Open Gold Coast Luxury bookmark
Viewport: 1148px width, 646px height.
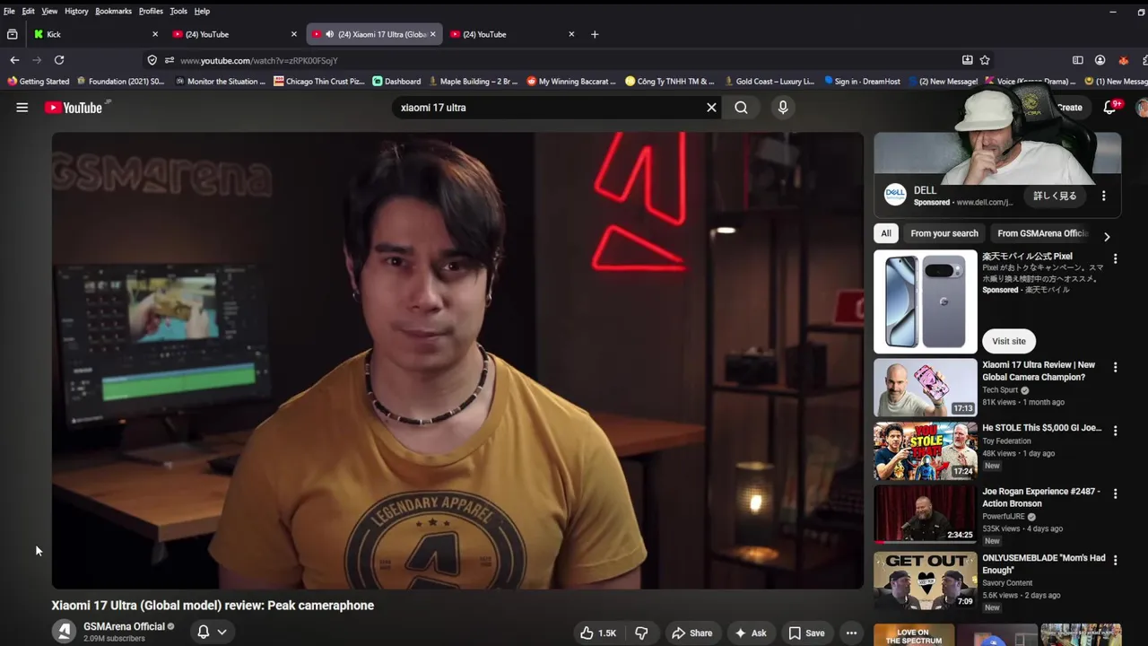(x=770, y=81)
